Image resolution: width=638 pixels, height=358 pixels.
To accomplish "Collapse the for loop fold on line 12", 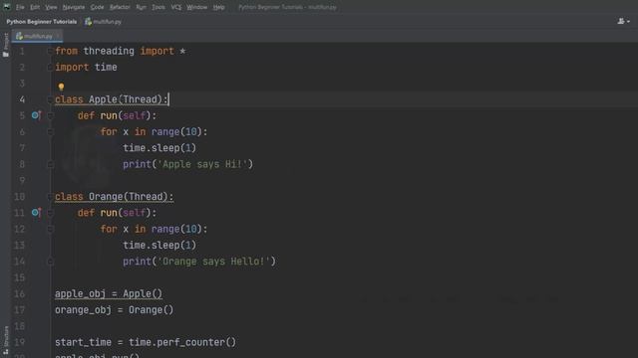I will (50, 229).
